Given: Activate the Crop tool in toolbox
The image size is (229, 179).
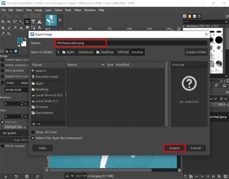Looking at the screenshot, I should pos(27,21).
